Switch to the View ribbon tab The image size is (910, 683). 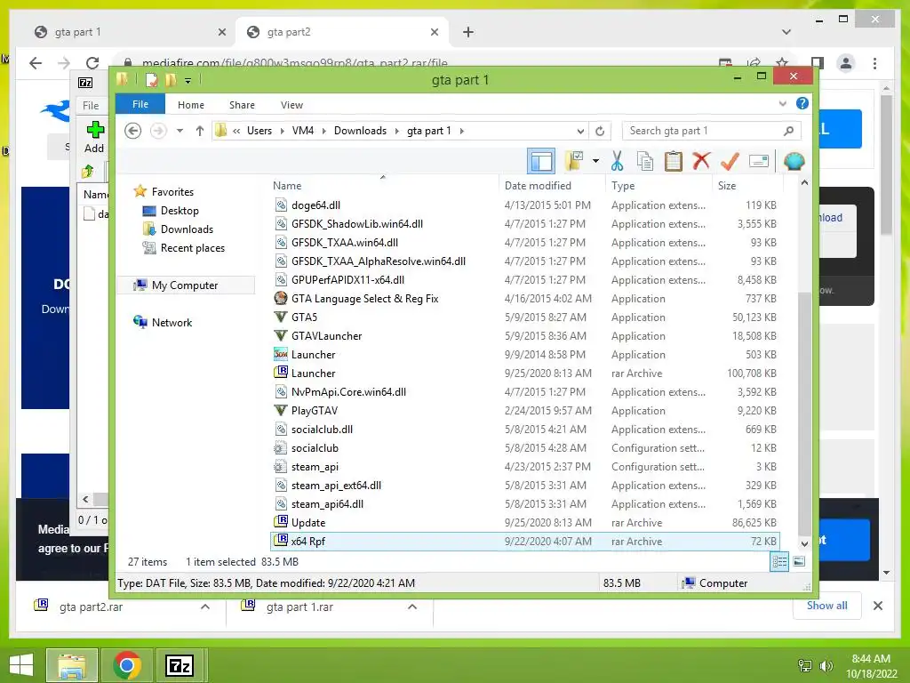[x=291, y=105]
